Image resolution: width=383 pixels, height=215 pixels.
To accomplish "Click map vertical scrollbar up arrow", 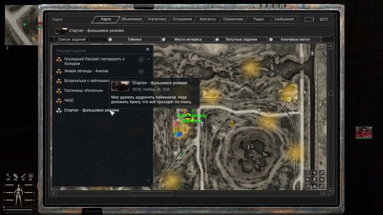I will pyautogui.click(x=331, y=46).
